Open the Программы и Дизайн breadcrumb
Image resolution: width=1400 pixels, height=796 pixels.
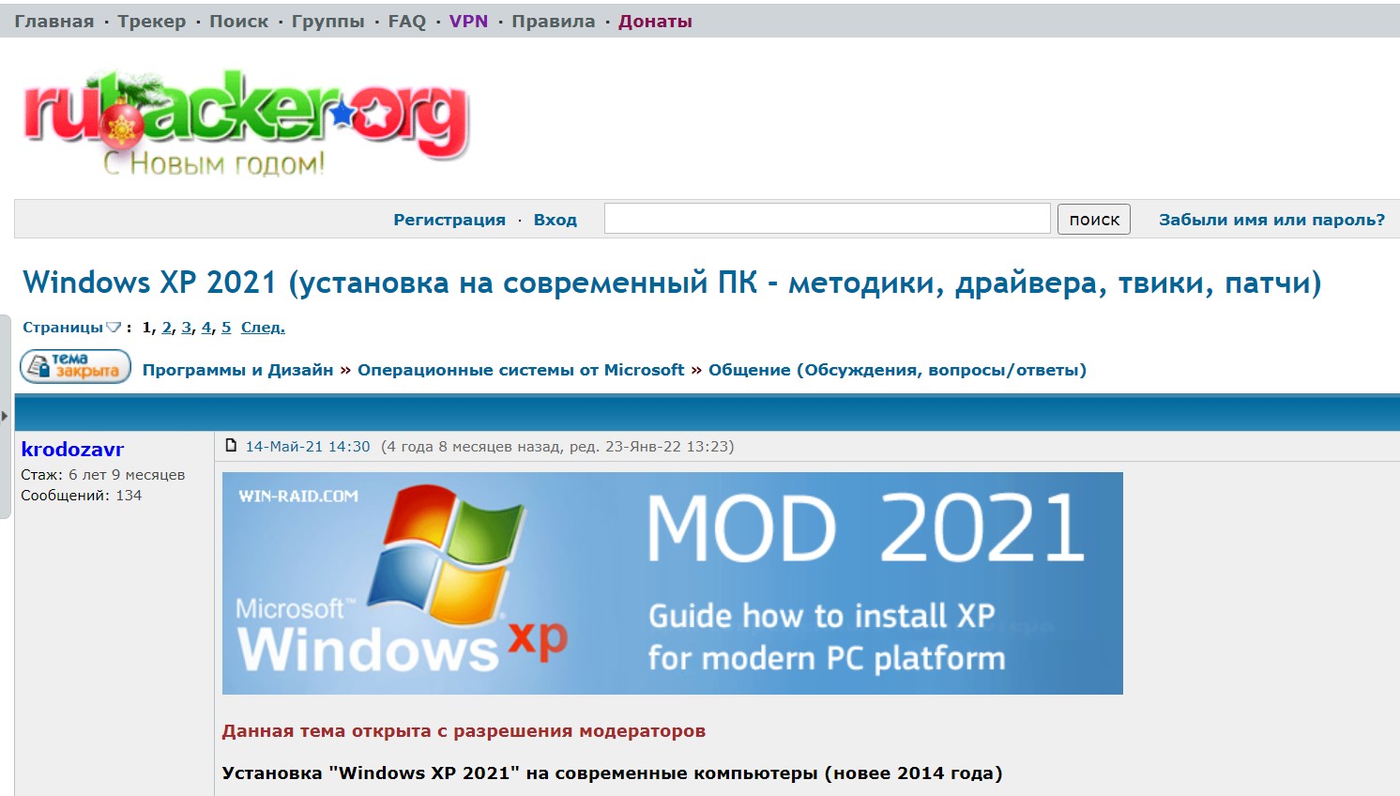point(237,370)
